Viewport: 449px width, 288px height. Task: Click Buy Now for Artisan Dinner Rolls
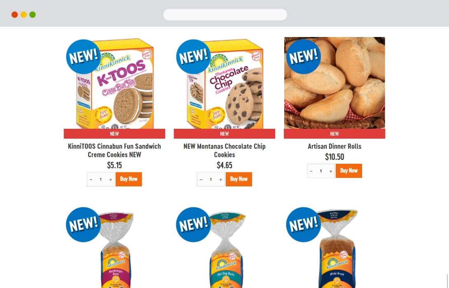(x=349, y=171)
